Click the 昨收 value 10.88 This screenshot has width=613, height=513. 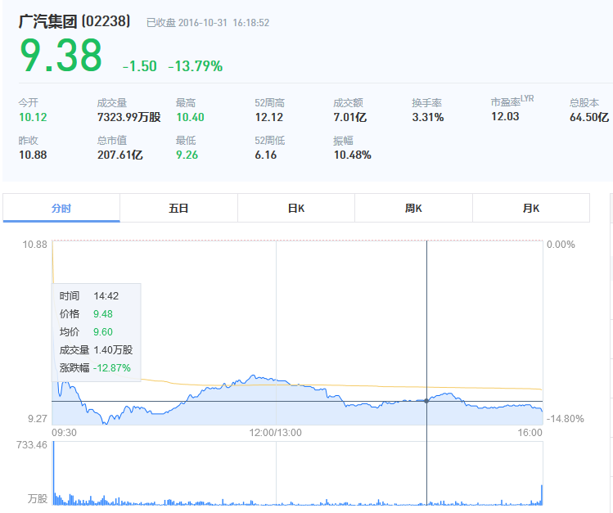(33, 155)
